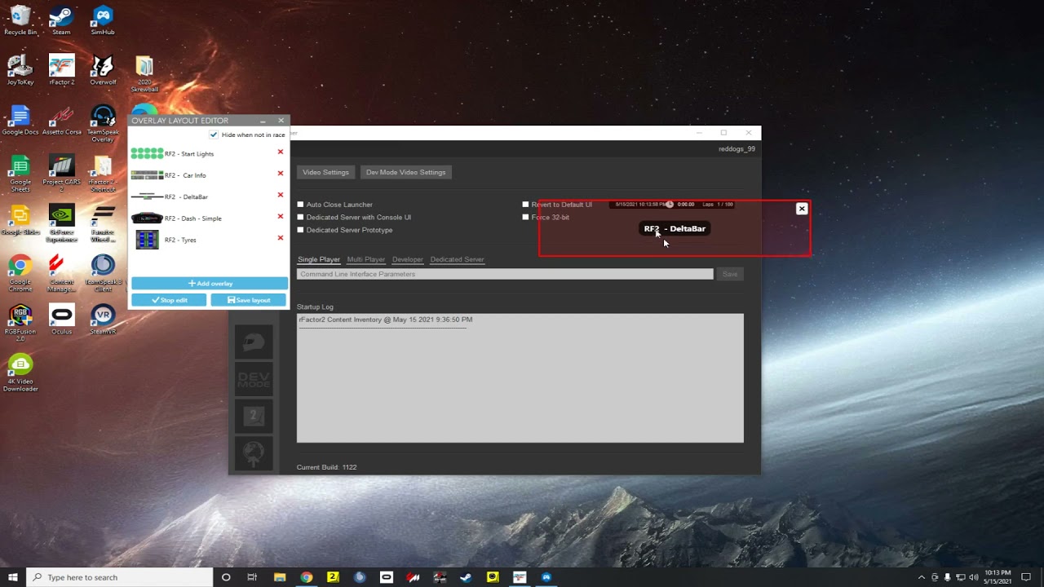The height and width of the screenshot is (587, 1044).
Task: Open File Explorer from the taskbar
Action: (x=280, y=577)
